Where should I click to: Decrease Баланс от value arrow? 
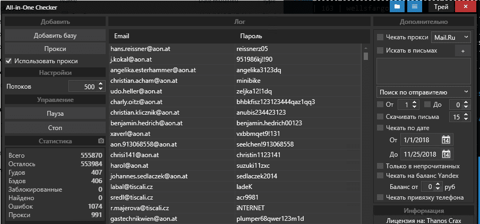pyautogui.click(x=438, y=188)
